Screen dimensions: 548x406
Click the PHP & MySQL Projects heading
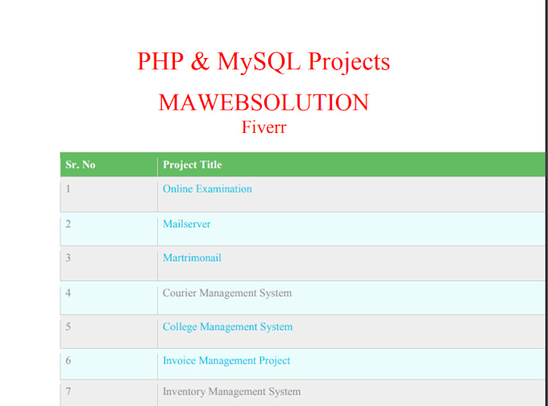click(x=264, y=62)
